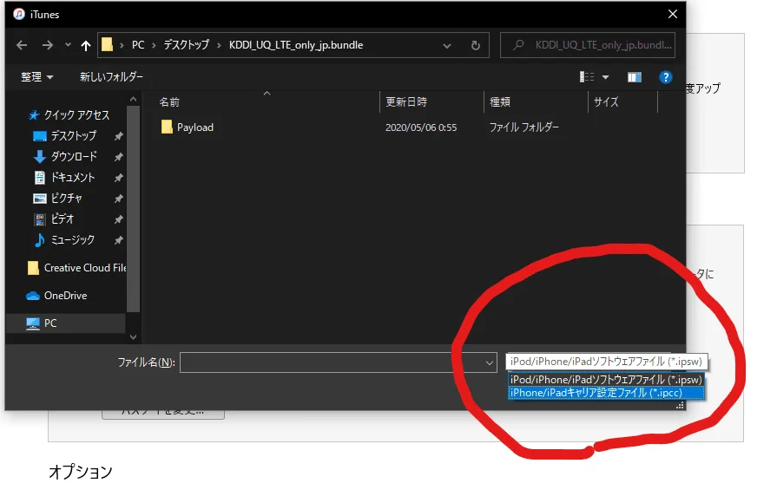Expand the file name history dropdown
This screenshot has height=483, width=777.
pos(489,362)
